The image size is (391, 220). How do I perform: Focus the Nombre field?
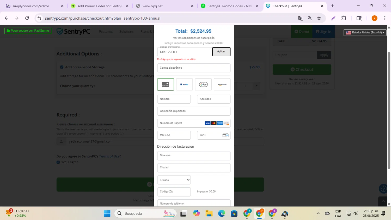click(174, 99)
